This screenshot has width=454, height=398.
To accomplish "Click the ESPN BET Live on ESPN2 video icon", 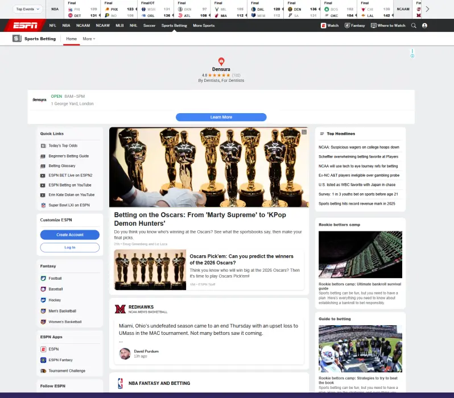I will pyautogui.click(x=43, y=176).
